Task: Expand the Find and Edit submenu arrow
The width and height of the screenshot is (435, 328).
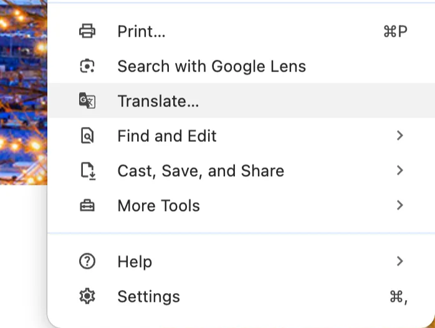Action: pos(400,136)
